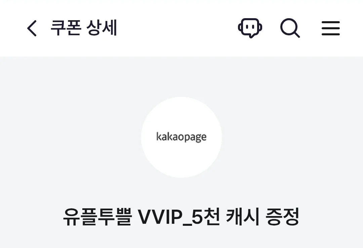Screen dimensions: 363x248
Task: Launch the customer support bot icon
Action: (x=250, y=28)
